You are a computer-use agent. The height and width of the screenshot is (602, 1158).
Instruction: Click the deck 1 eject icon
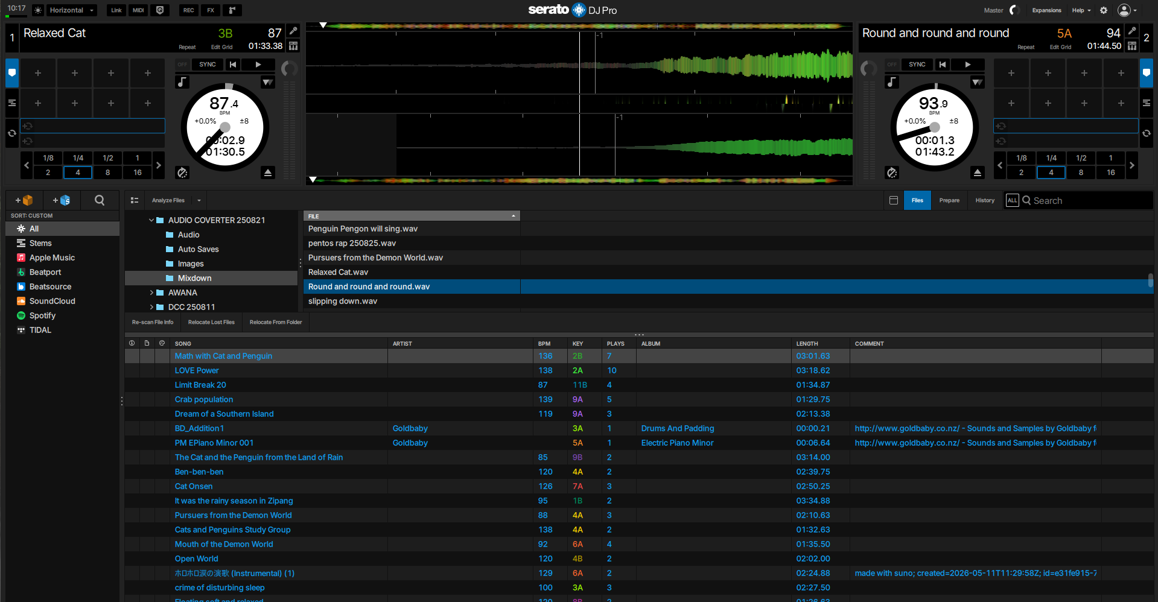coord(268,173)
